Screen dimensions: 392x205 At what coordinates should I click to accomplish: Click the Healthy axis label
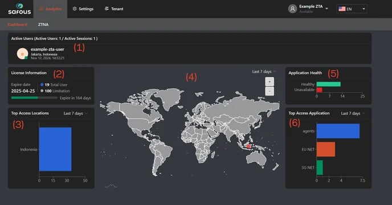pos(308,84)
